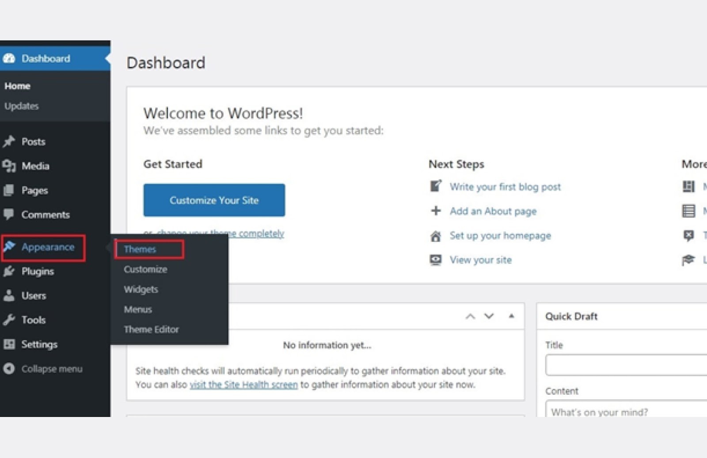The image size is (707, 458).
Task: Move Site Health panel down
Action: [489, 316]
